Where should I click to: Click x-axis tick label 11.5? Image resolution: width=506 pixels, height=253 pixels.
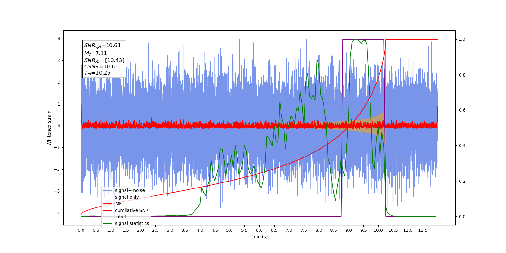coord(423,230)
